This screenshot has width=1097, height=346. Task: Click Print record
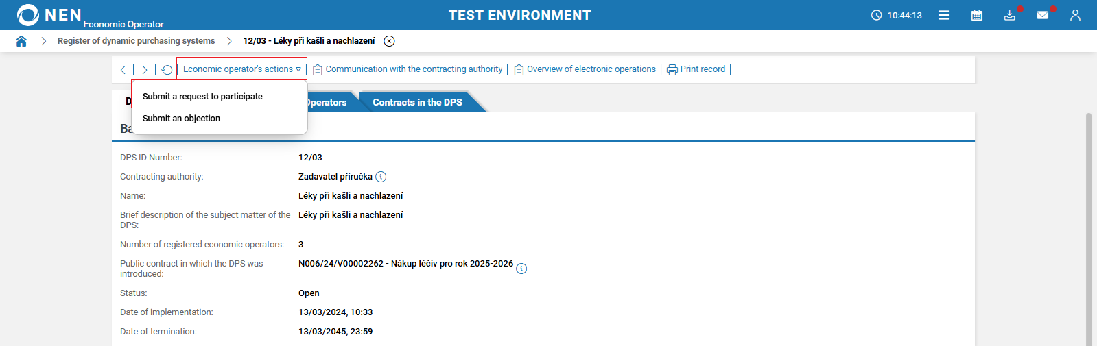(x=702, y=69)
